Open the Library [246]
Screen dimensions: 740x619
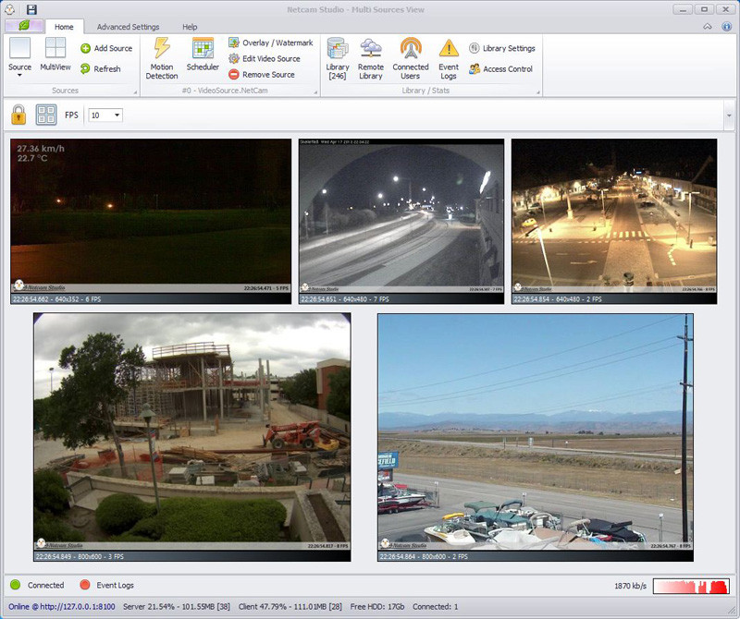coord(338,58)
